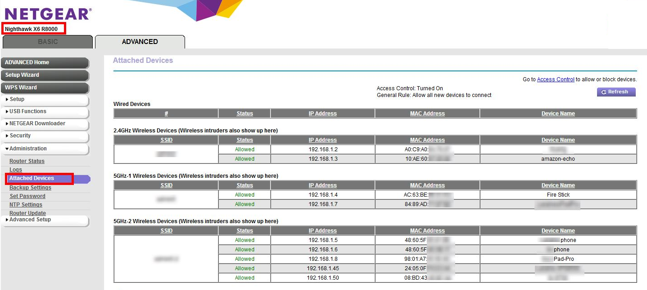View the Logs page

click(15, 169)
